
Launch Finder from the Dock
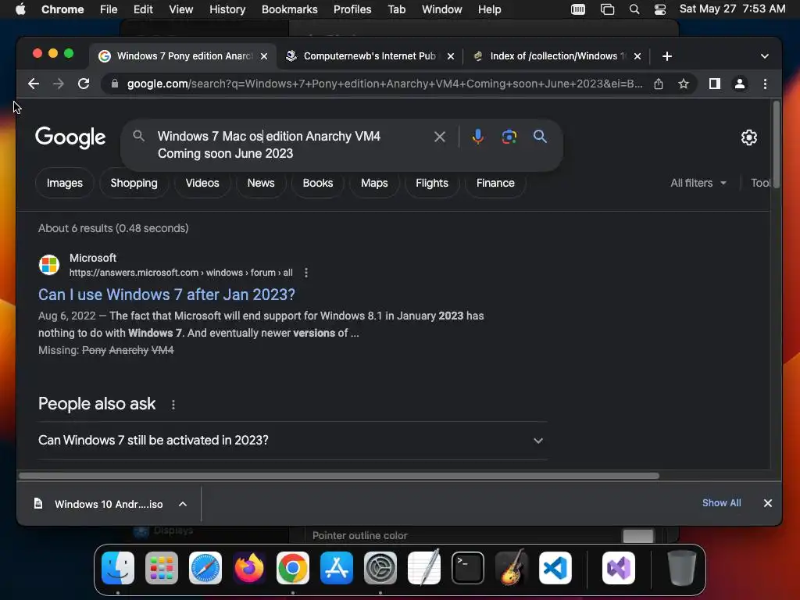tap(118, 568)
